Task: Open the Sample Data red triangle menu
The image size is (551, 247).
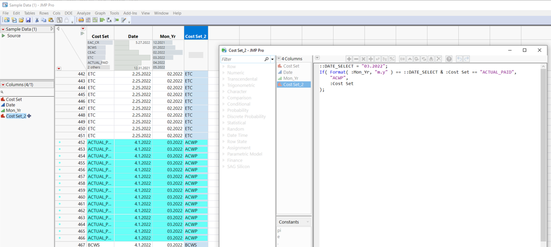Action: click(x=3, y=29)
